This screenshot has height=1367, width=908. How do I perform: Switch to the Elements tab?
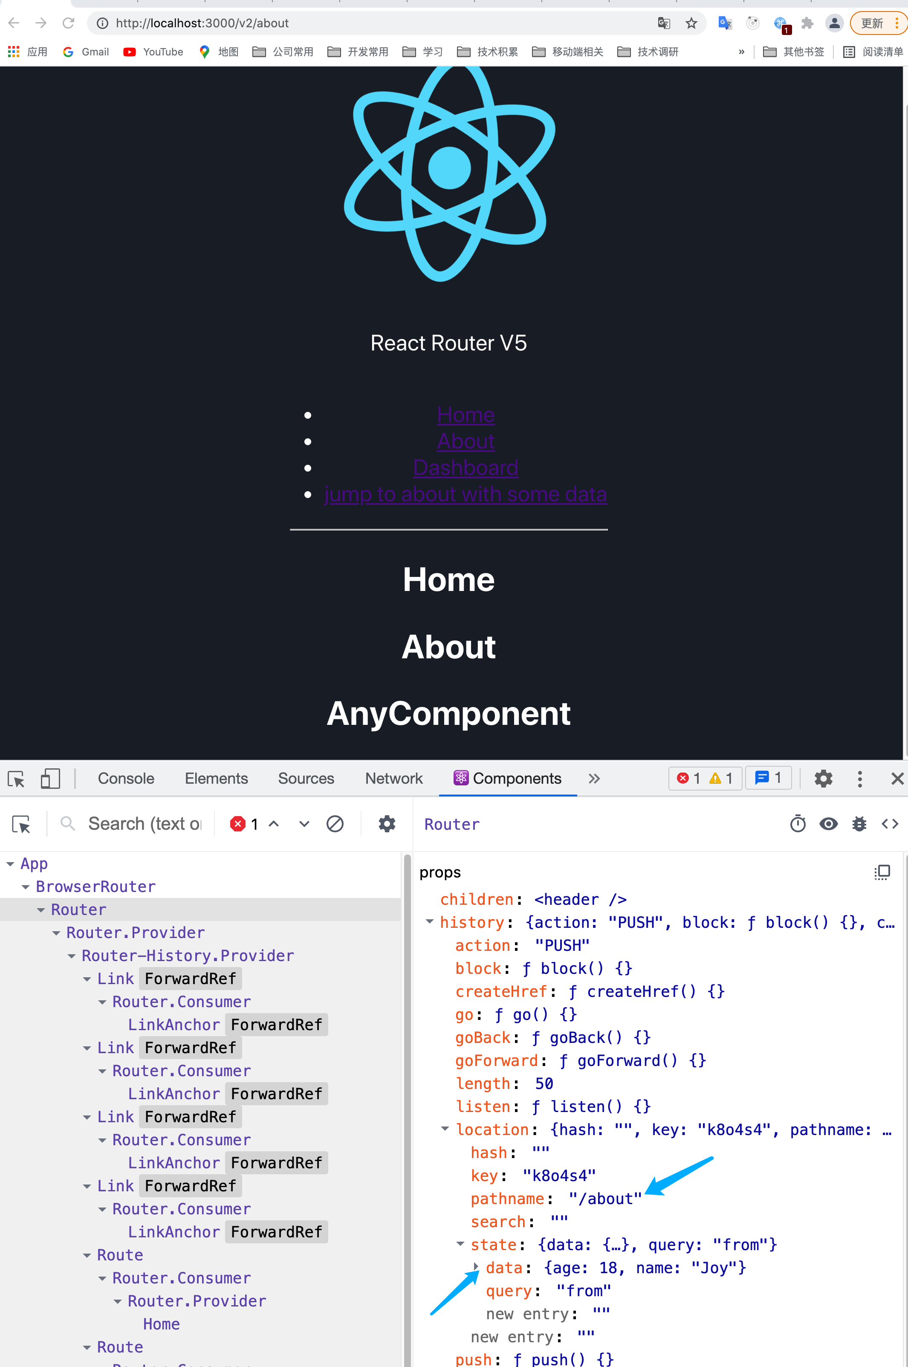pos(217,779)
